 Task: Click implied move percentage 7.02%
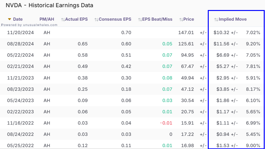click(x=253, y=33)
